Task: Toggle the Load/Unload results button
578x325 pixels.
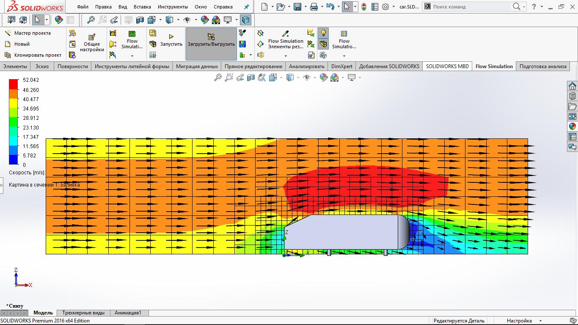Action: click(x=211, y=41)
